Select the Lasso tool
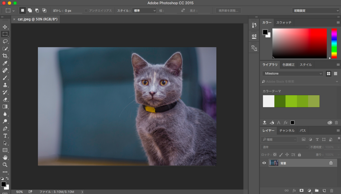The image size is (341, 194). pyautogui.click(x=5, y=41)
